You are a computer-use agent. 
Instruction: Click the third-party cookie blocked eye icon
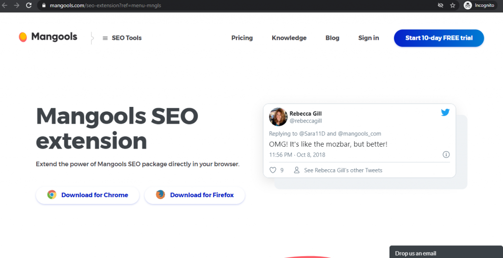click(441, 5)
